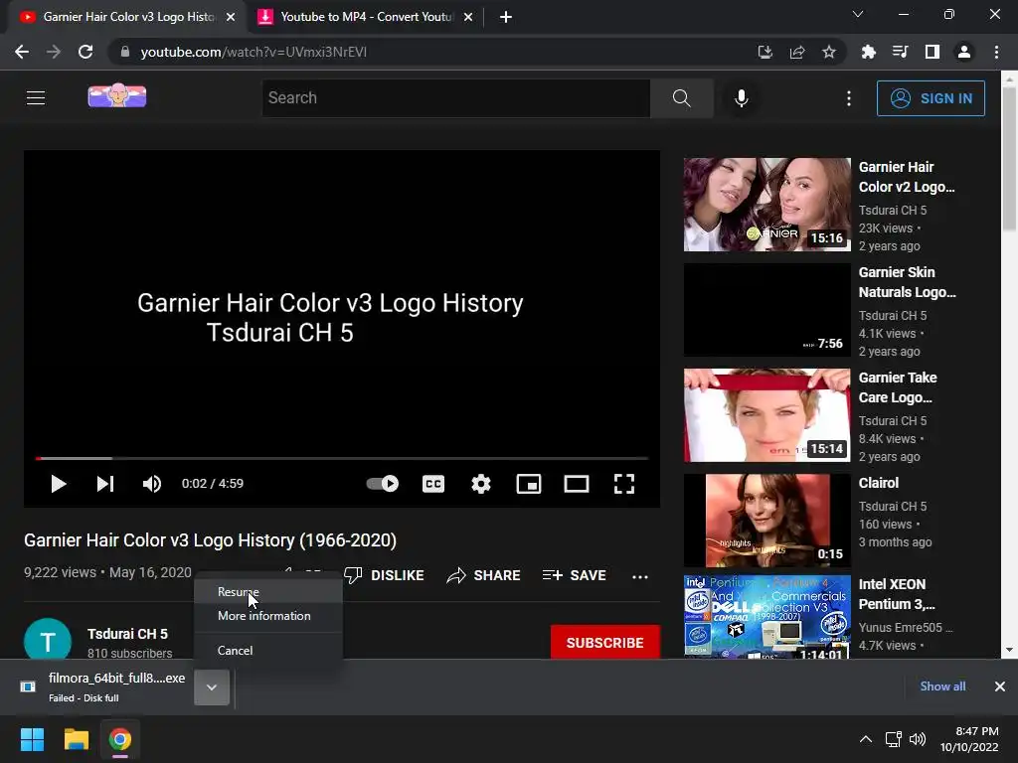The image size is (1018, 763).
Task: Switch to miniplayer mode
Action: click(x=529, y=484)
